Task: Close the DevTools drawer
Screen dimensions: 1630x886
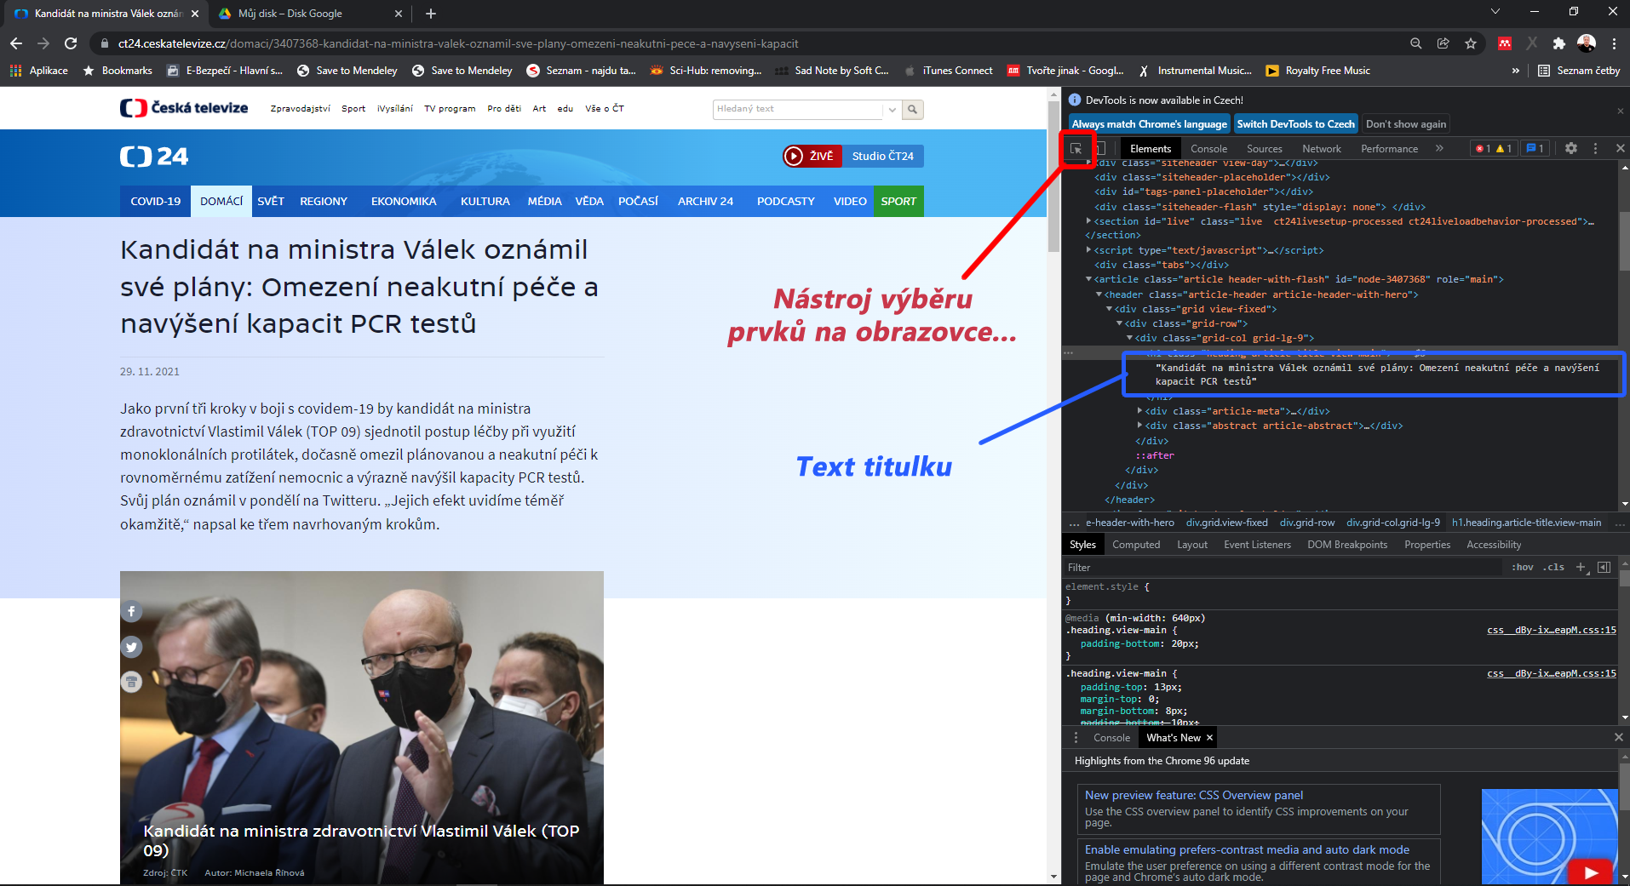Action: [1618, 737]
